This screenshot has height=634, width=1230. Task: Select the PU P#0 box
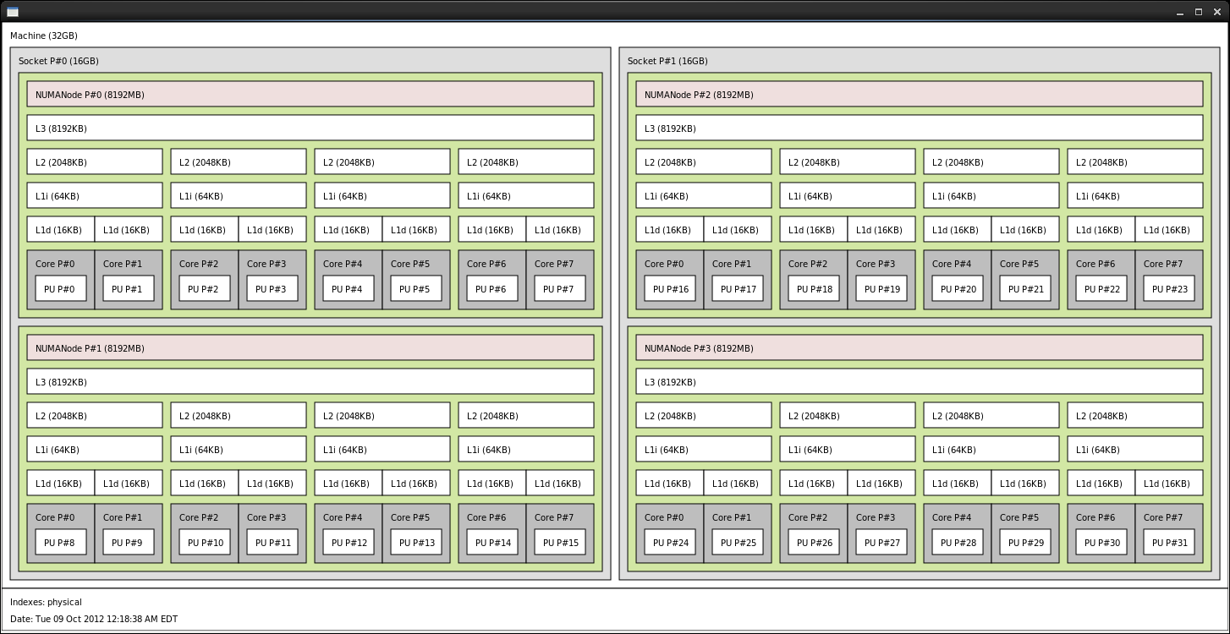[61, 289]
